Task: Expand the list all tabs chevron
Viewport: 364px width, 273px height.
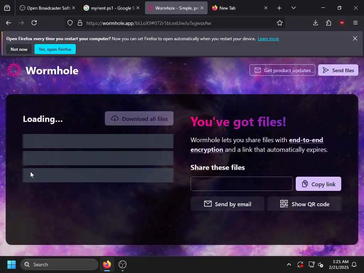Action: [293, 8]
